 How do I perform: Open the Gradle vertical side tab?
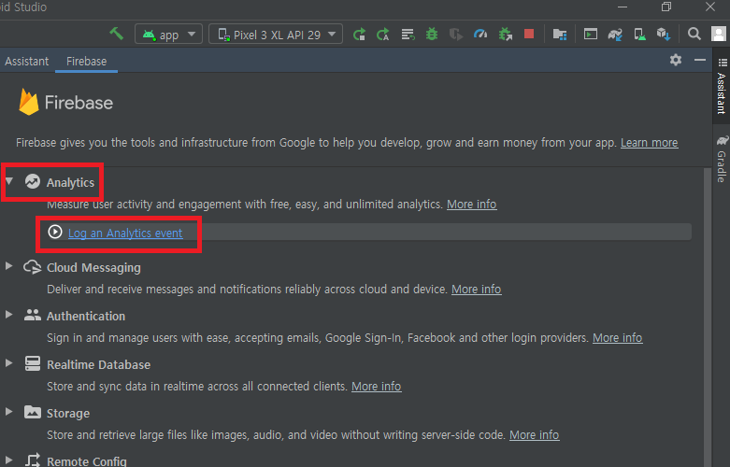point(722,159)
